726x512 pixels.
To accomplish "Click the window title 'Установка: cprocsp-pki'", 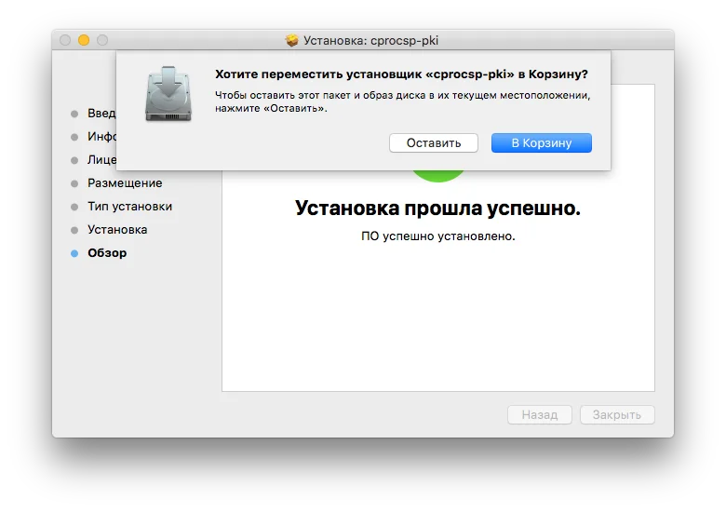I will tap(370, 40).
